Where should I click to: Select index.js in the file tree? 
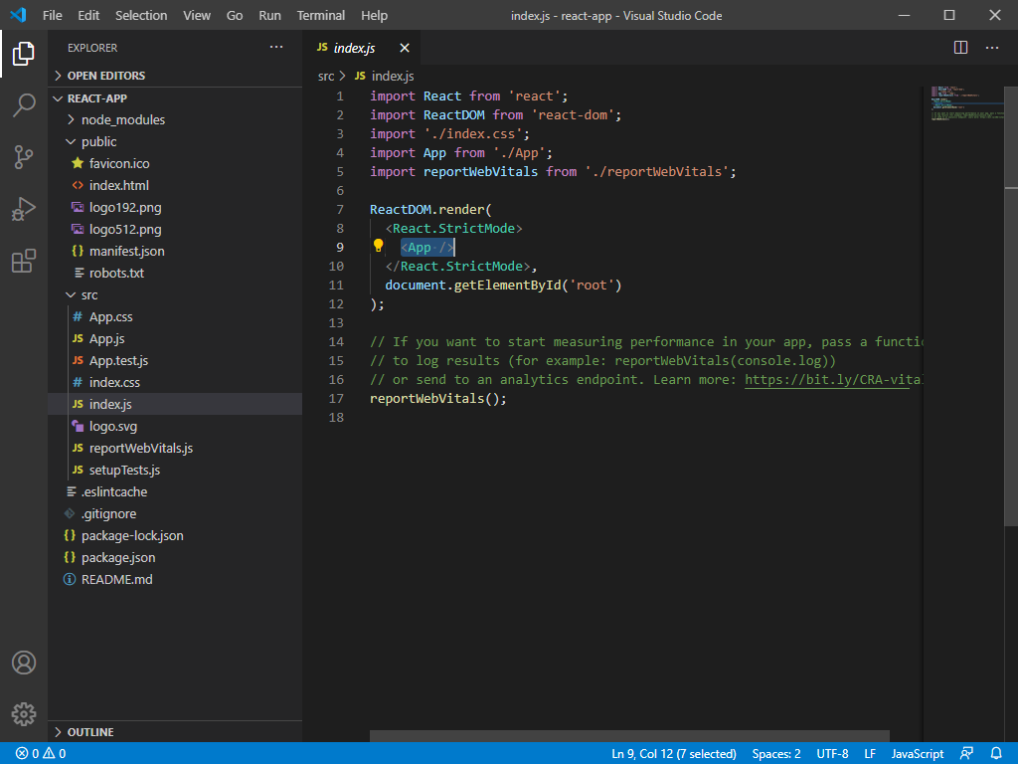tap(175, 404)
